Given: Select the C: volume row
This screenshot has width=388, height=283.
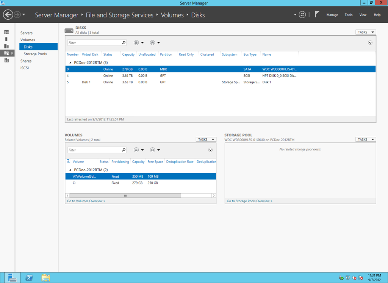Looking at the screenshot, I should point(141,183).
